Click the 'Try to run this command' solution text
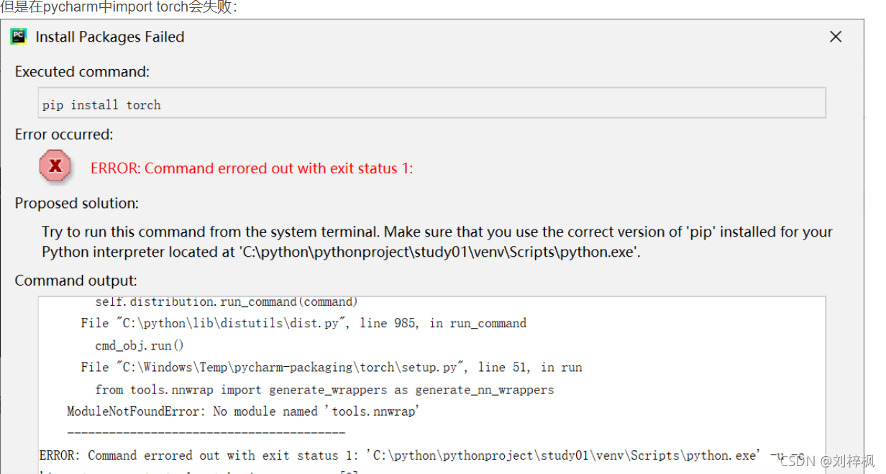Screen dimensions: 886x474 point(437,232)
